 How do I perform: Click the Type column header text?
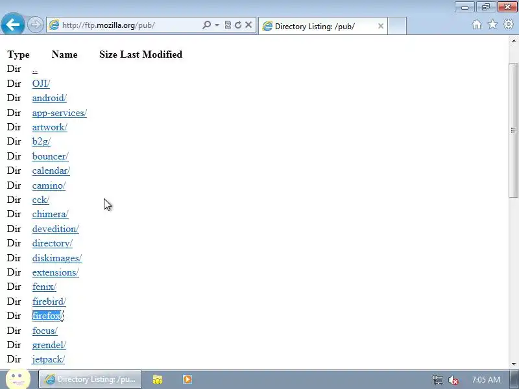point(19,54)
